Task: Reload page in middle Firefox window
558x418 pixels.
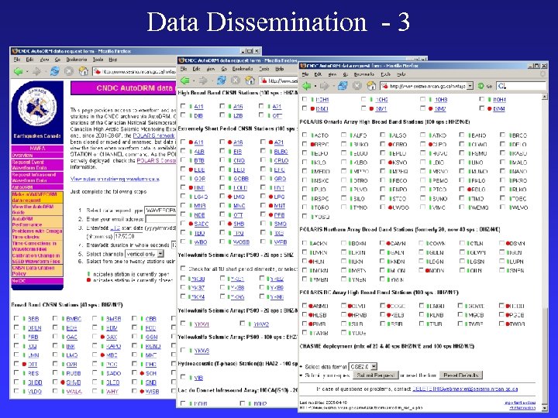Action: [x=221, y=81]
